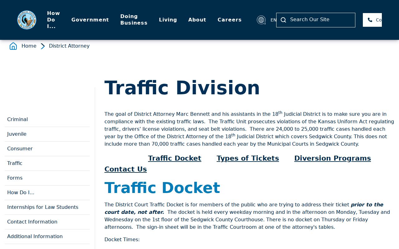Open Additional Information in the sidebar
This screenshot has height=249, width=399.
[x=47, y=237]
